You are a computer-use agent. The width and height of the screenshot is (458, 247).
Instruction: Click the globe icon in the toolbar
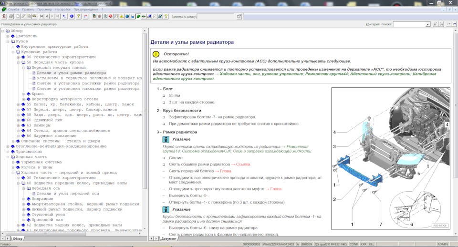coord(127,16)
